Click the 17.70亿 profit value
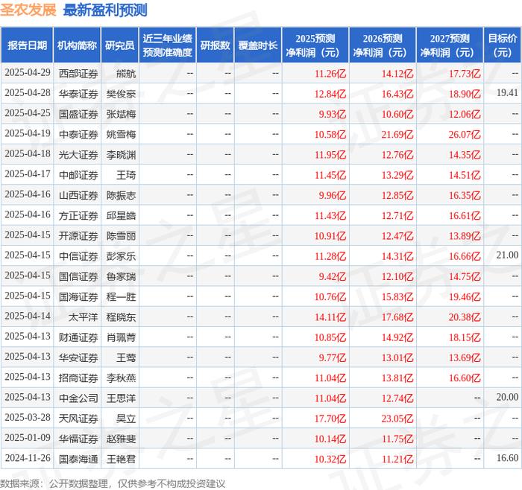 coord(330,419)
